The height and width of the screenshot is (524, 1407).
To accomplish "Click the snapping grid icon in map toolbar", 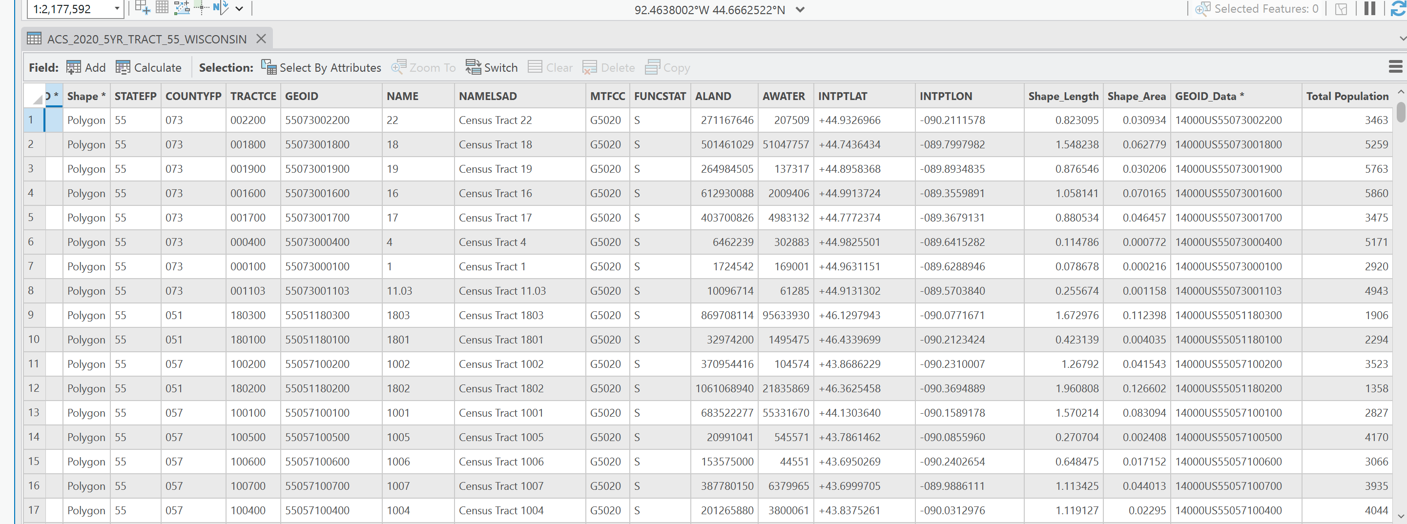I will pos(142,8).
